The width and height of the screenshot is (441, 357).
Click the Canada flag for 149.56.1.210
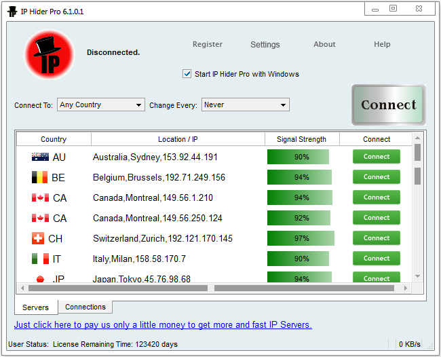coord(40,198)
